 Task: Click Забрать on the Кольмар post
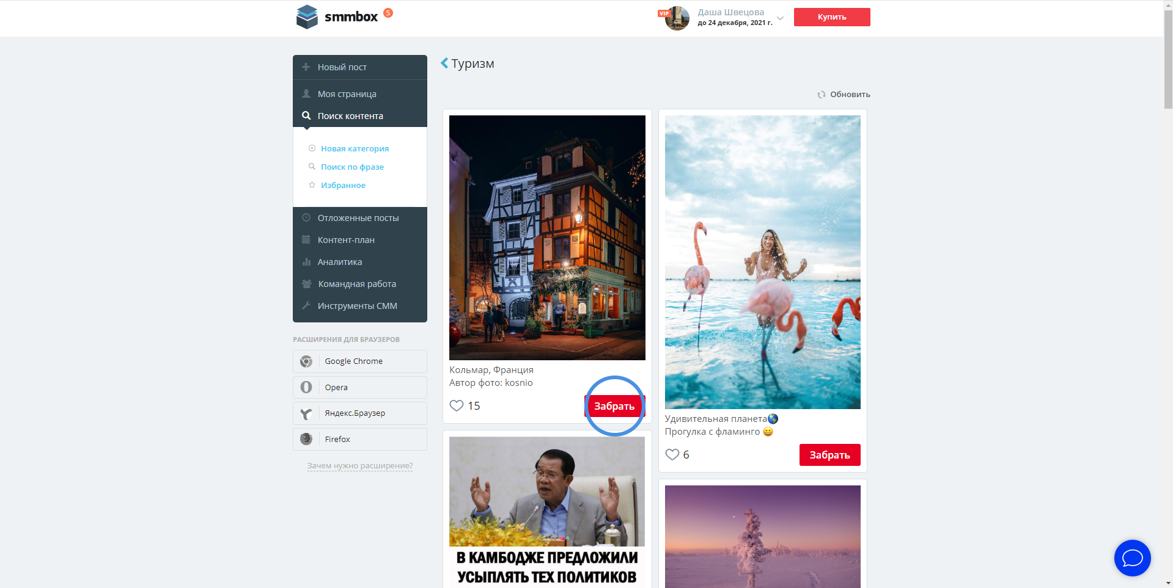tap(614, 406)
